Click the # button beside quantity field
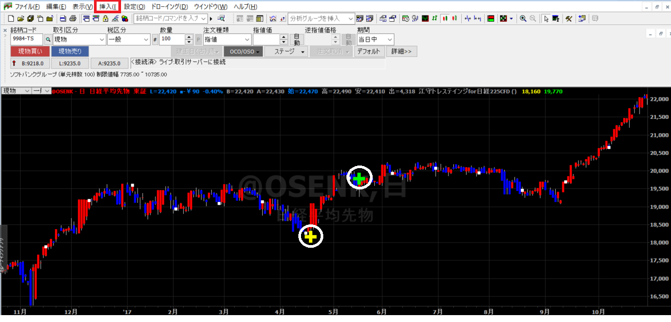Viewport: 671px width, 322px height. [x=155, y=39]
